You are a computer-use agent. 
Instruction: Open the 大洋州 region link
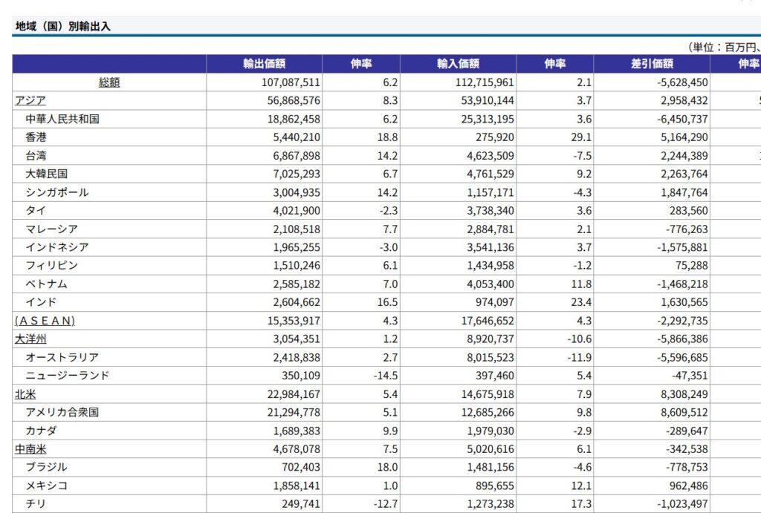(x=30, y=339)
